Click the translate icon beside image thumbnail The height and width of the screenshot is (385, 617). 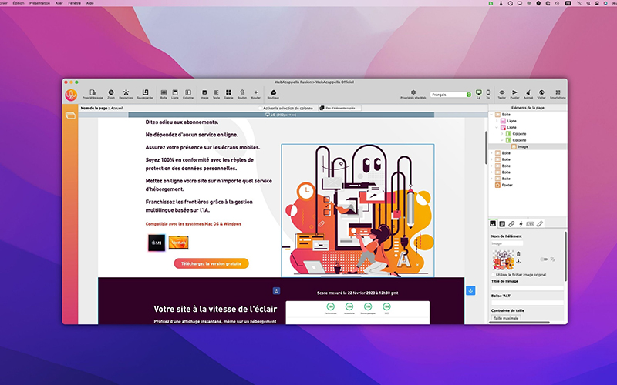point(552,259)
